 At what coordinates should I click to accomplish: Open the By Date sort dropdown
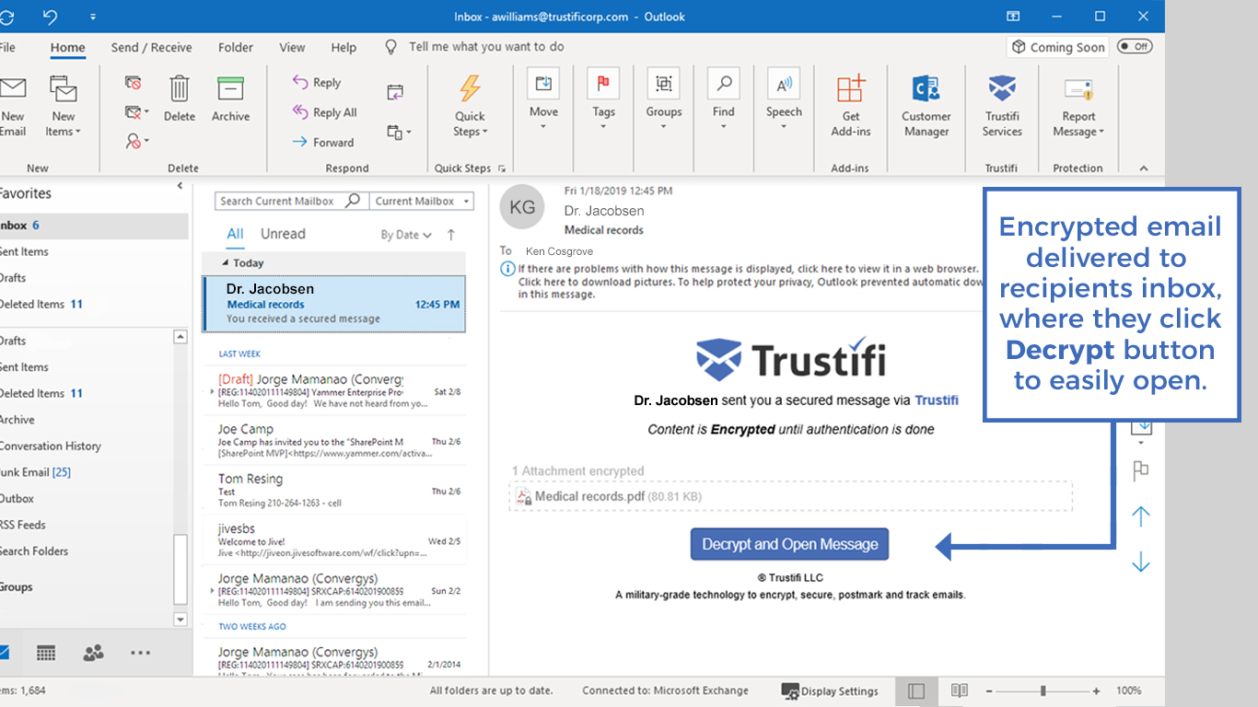[406, 235]
